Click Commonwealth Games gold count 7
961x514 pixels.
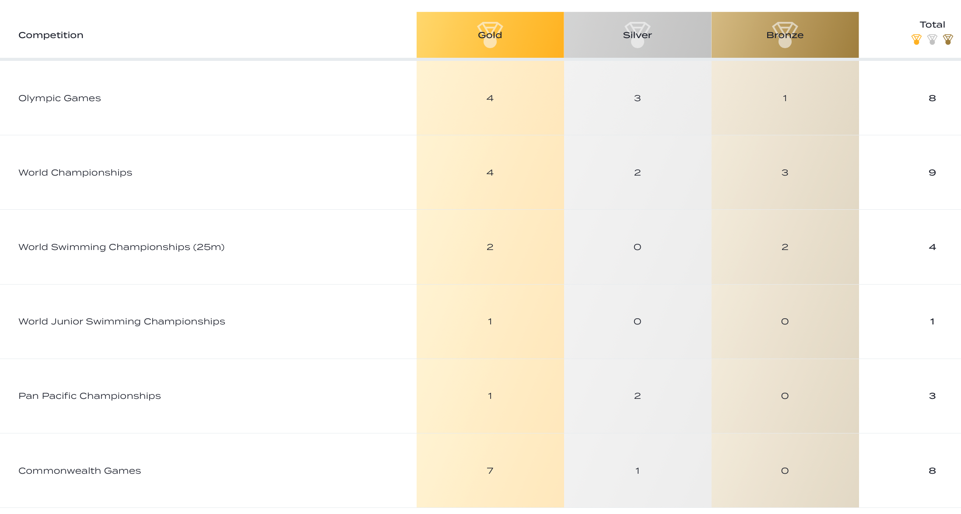[490, 471]
